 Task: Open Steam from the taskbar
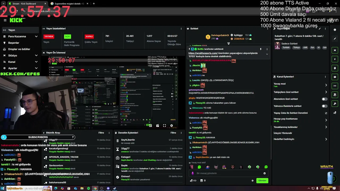(x=115, y=188)
